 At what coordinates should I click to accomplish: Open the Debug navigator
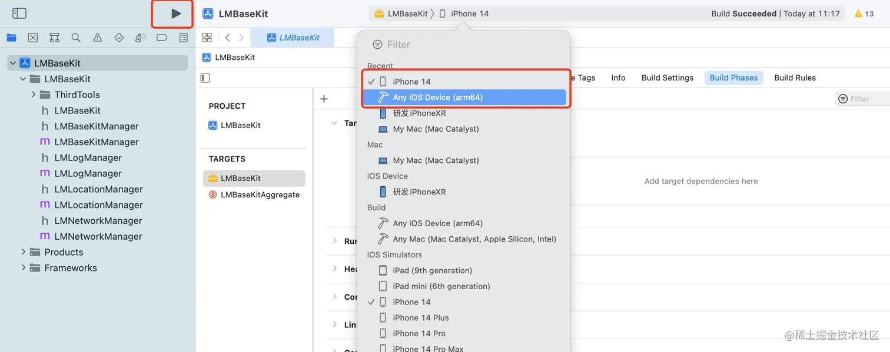pyautogui.click(x=140, y=38)
